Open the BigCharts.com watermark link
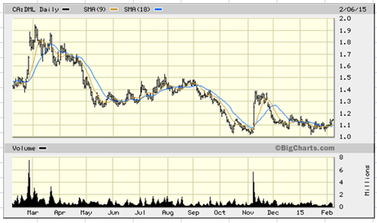377x223 pixels. [304, 148]
